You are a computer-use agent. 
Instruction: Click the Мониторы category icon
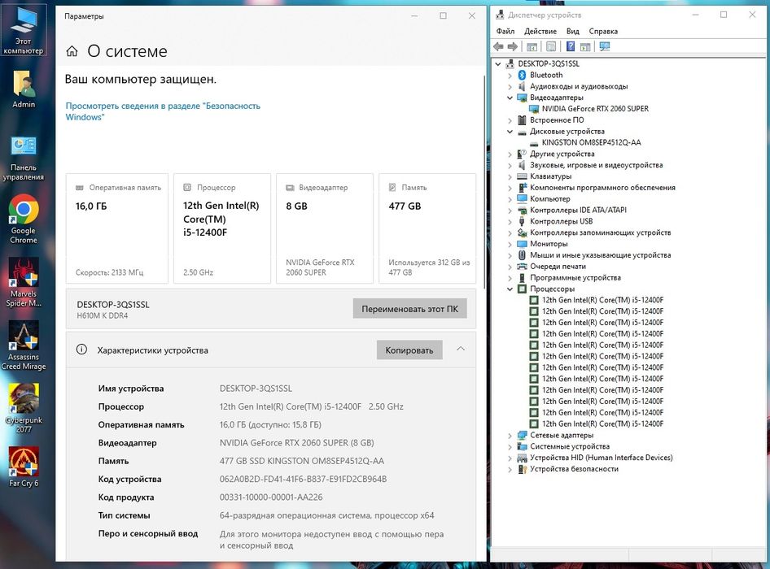click(x=522, y=244)
